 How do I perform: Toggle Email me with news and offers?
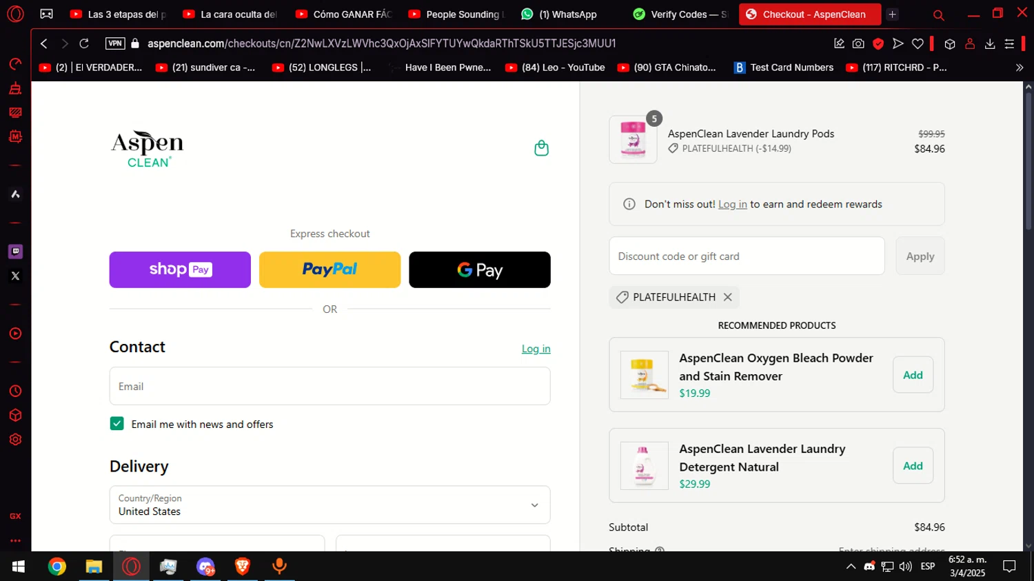click(117, 423)
